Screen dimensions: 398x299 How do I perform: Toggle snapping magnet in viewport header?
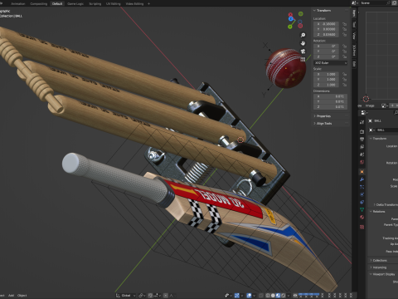(x=150, y=296)
